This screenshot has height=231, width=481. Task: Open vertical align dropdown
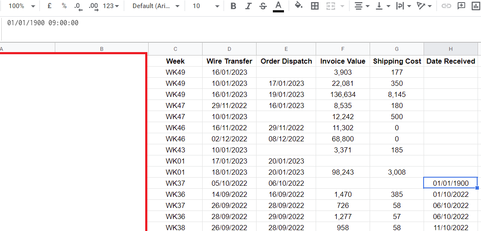(383, 6)
